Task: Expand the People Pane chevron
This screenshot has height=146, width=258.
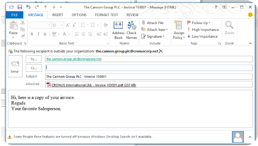Action: 250,137
